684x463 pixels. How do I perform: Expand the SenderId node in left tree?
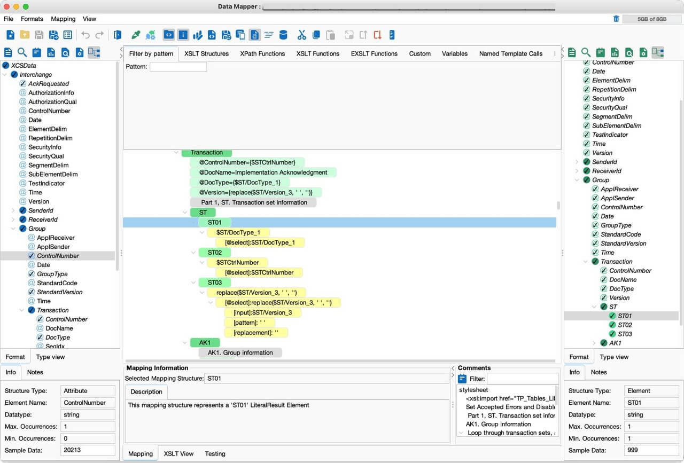point(13,210)
